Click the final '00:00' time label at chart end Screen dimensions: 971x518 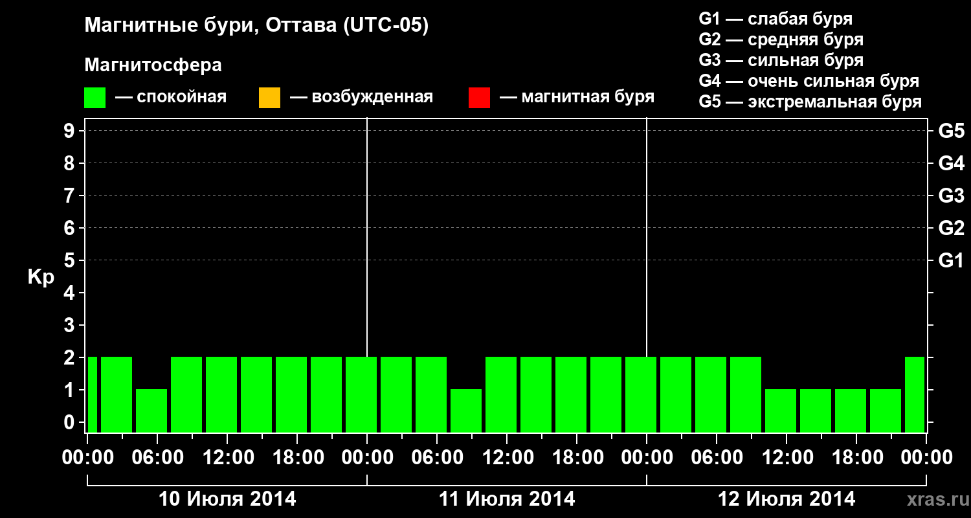click(926, 458)
